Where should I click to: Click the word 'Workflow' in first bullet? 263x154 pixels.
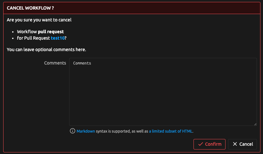(x=27, y=32)
